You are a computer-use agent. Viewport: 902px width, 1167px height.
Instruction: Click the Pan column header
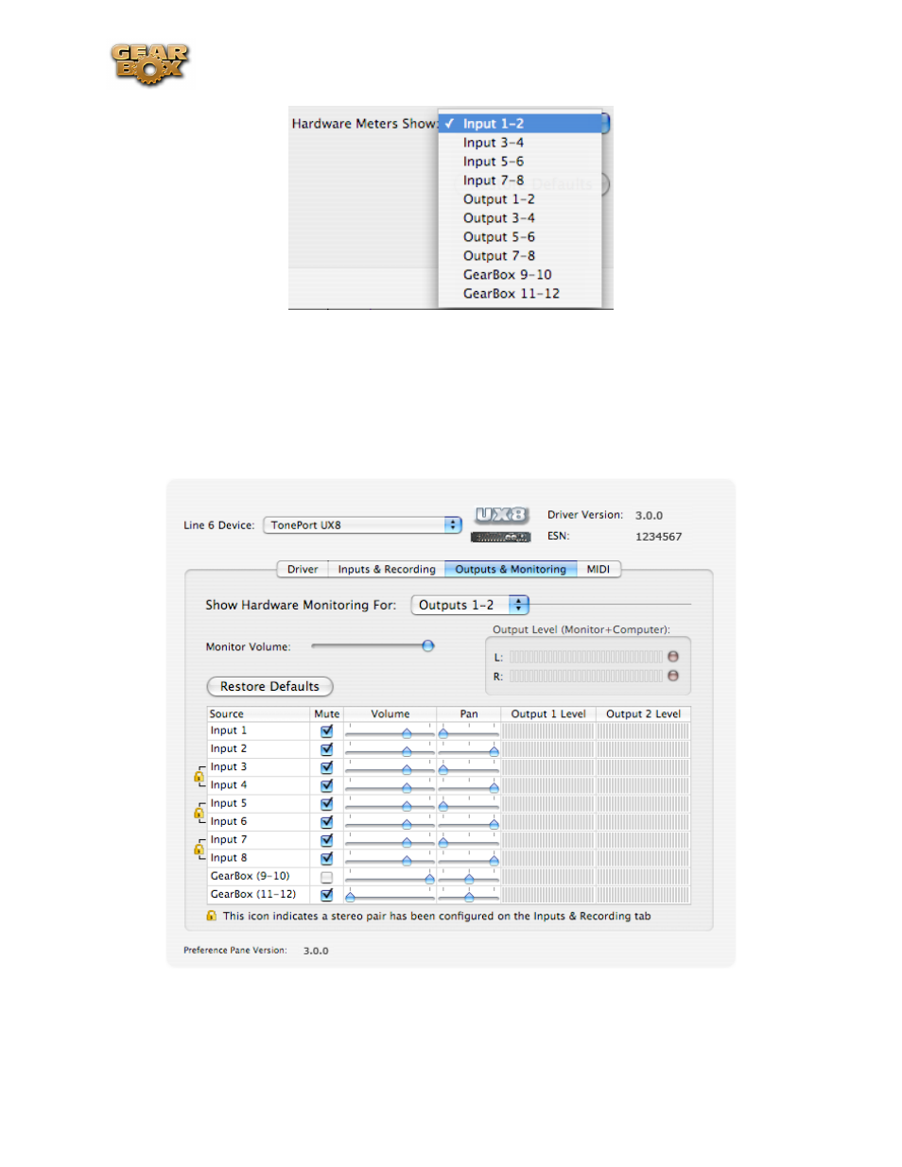pos(469,713)
